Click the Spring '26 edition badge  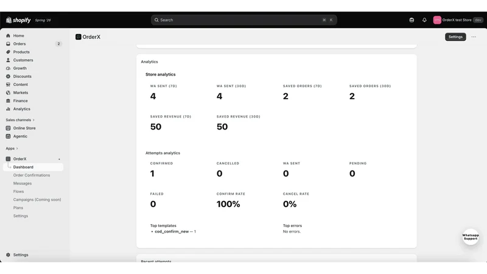tap(43, 20)
